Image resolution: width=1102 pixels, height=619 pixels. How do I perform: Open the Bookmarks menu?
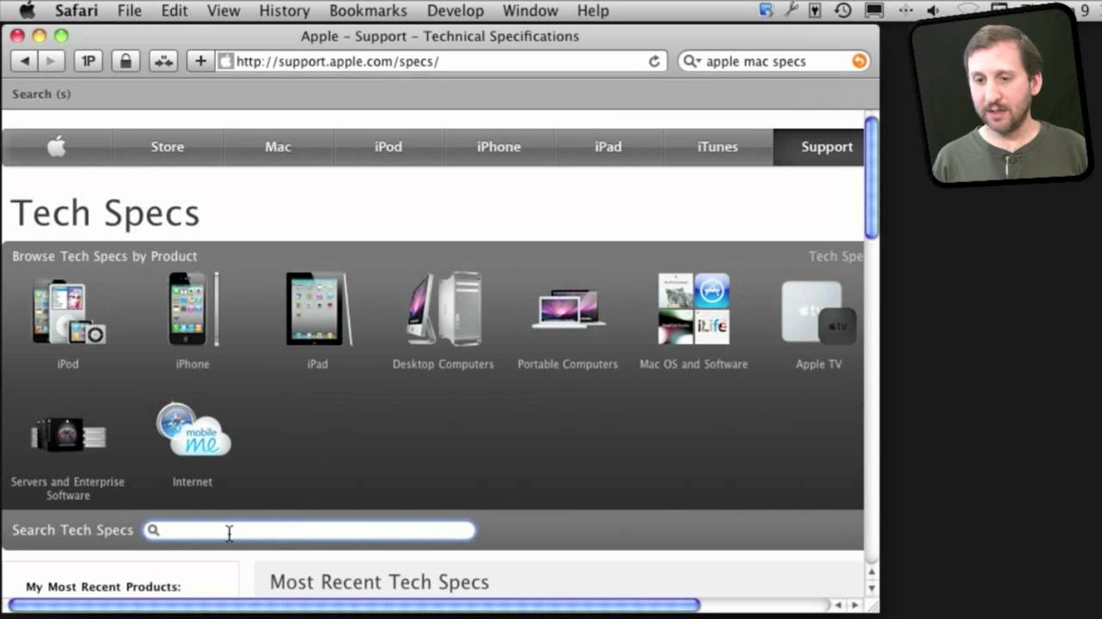click(368, 10)
